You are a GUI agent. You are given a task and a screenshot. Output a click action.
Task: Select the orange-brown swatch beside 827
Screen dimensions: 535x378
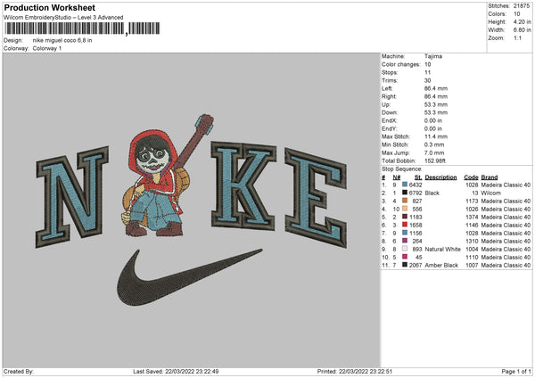tap(405, 201)
